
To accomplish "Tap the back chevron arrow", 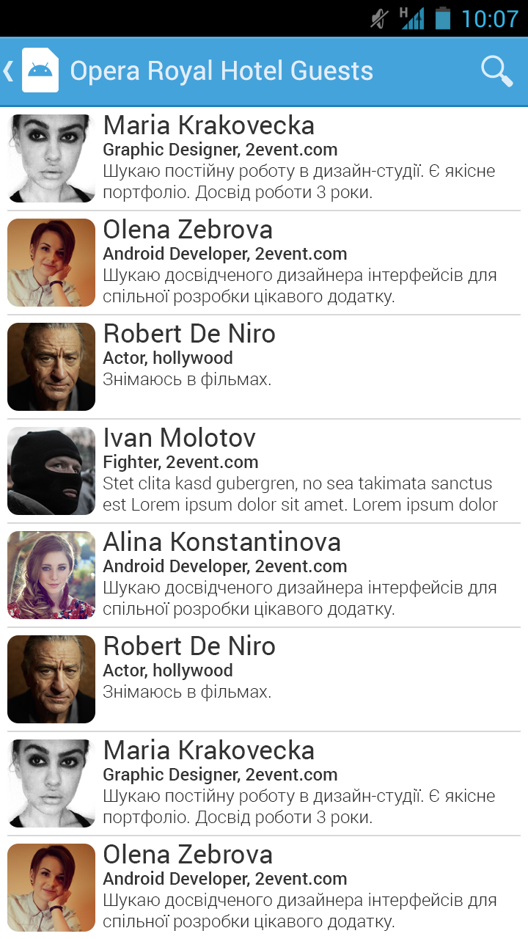I will click(9, 70).
